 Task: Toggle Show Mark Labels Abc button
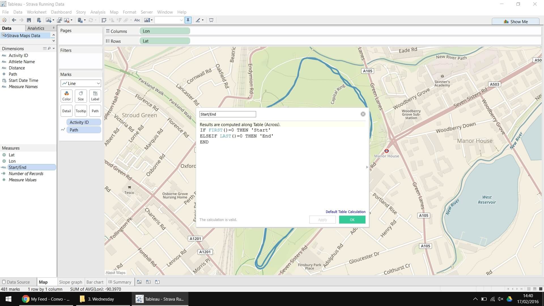(137, 20)
